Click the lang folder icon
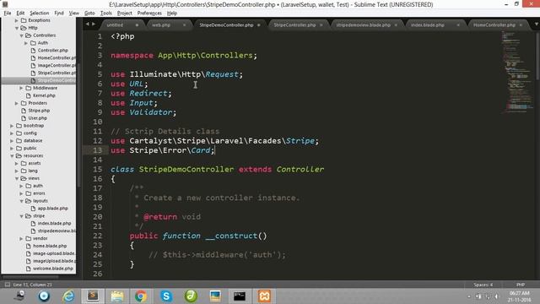The image size is (540, 304). pos(24,171)
